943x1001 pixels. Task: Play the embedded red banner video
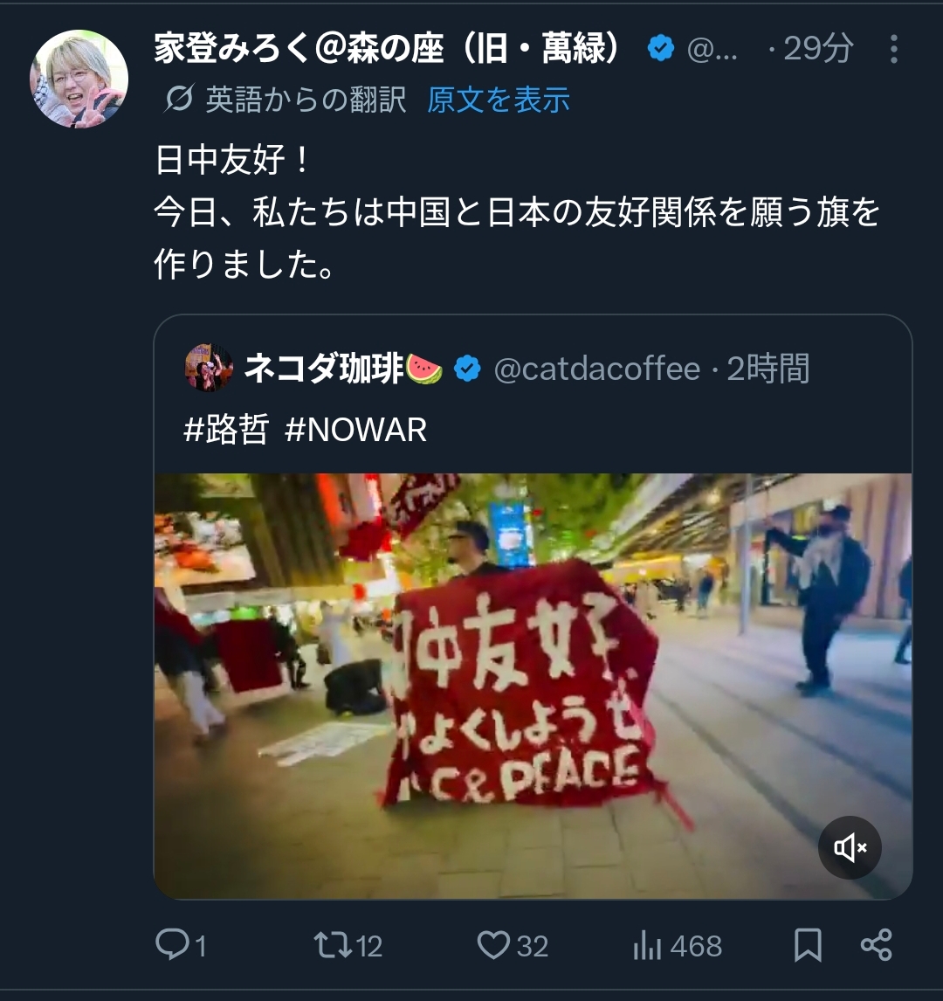click(533, 687)
